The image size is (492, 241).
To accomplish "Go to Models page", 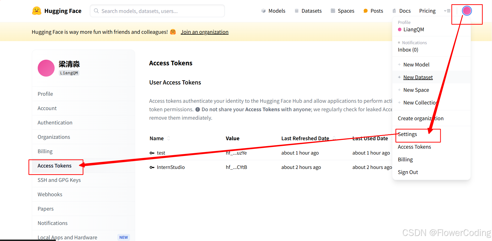I will tap(273, 11).
